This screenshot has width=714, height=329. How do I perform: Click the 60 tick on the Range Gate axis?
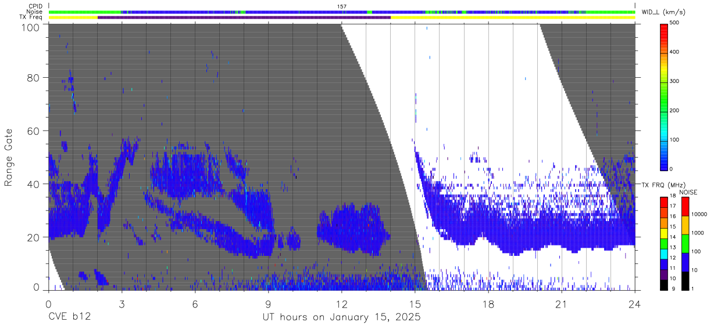coord(34,131)
